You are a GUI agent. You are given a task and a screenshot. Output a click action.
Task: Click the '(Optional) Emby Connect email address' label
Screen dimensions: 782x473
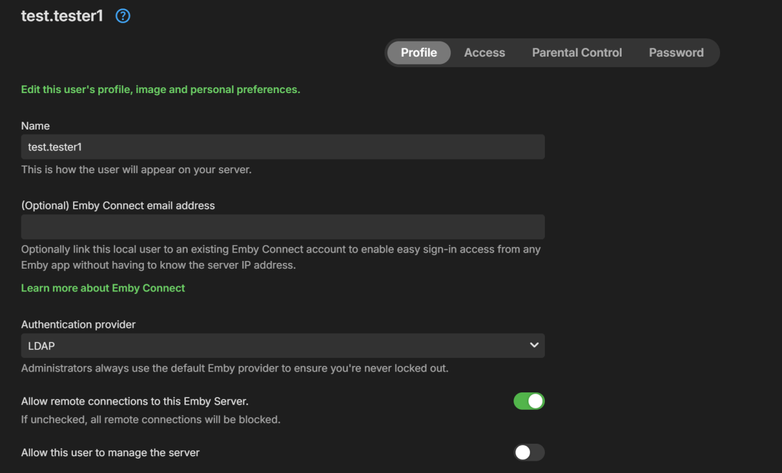coord(118,205)
